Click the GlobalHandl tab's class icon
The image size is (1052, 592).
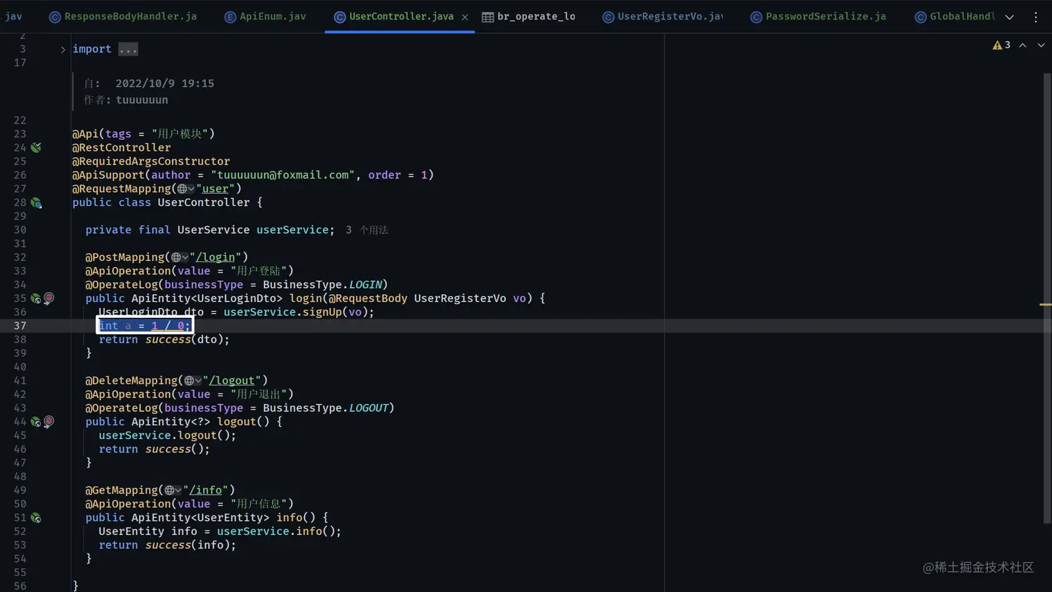pos(921,17)
